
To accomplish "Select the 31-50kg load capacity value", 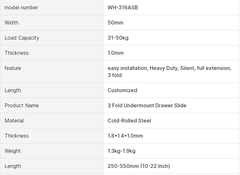I will [x=118, y=38].
